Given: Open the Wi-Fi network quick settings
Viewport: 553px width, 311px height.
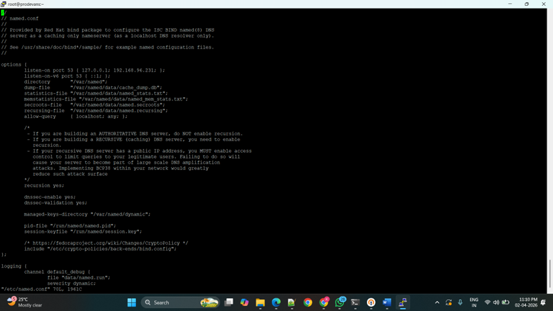Looking at the screenshot, I should pos(487,302).
